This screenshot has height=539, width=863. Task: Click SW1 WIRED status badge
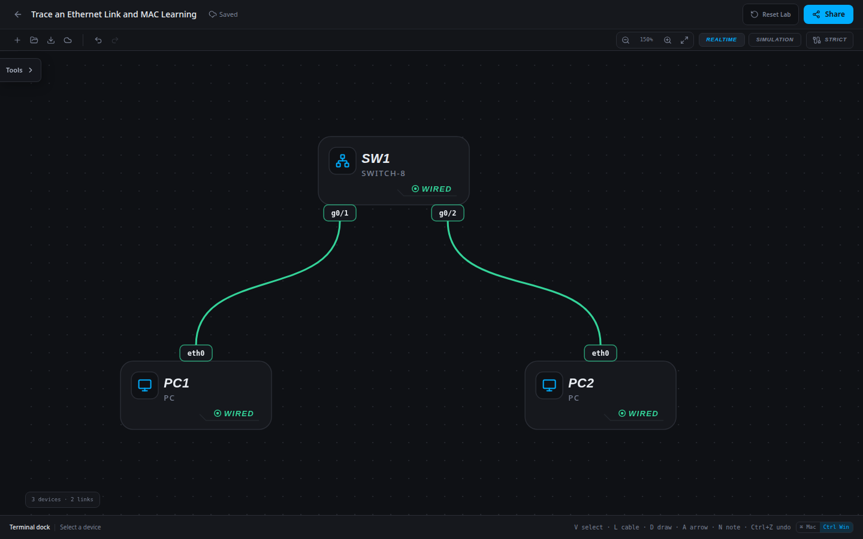431,189
